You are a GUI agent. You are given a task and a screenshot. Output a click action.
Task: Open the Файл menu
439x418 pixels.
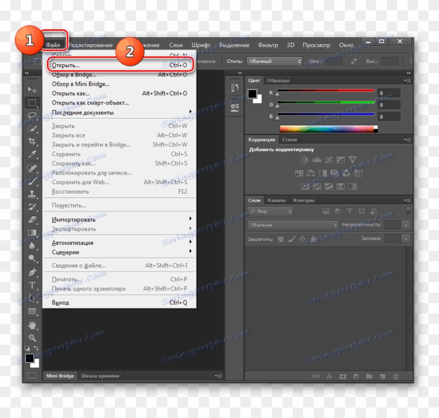pos(53,45)
